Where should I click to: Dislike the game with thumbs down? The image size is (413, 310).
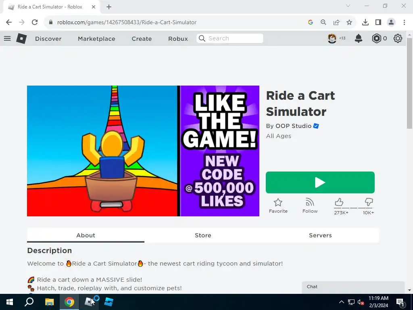click(x=369, y=202)
